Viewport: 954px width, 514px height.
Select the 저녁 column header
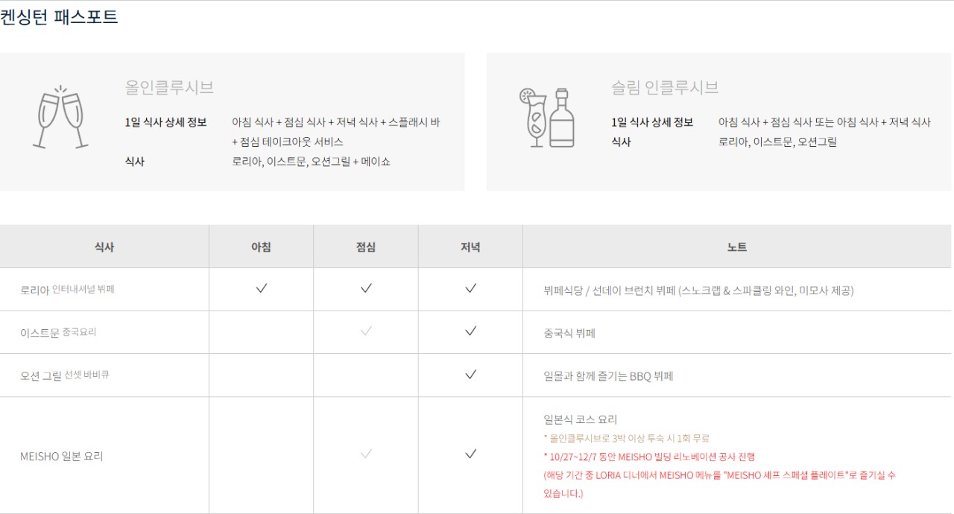pos(470,247)
